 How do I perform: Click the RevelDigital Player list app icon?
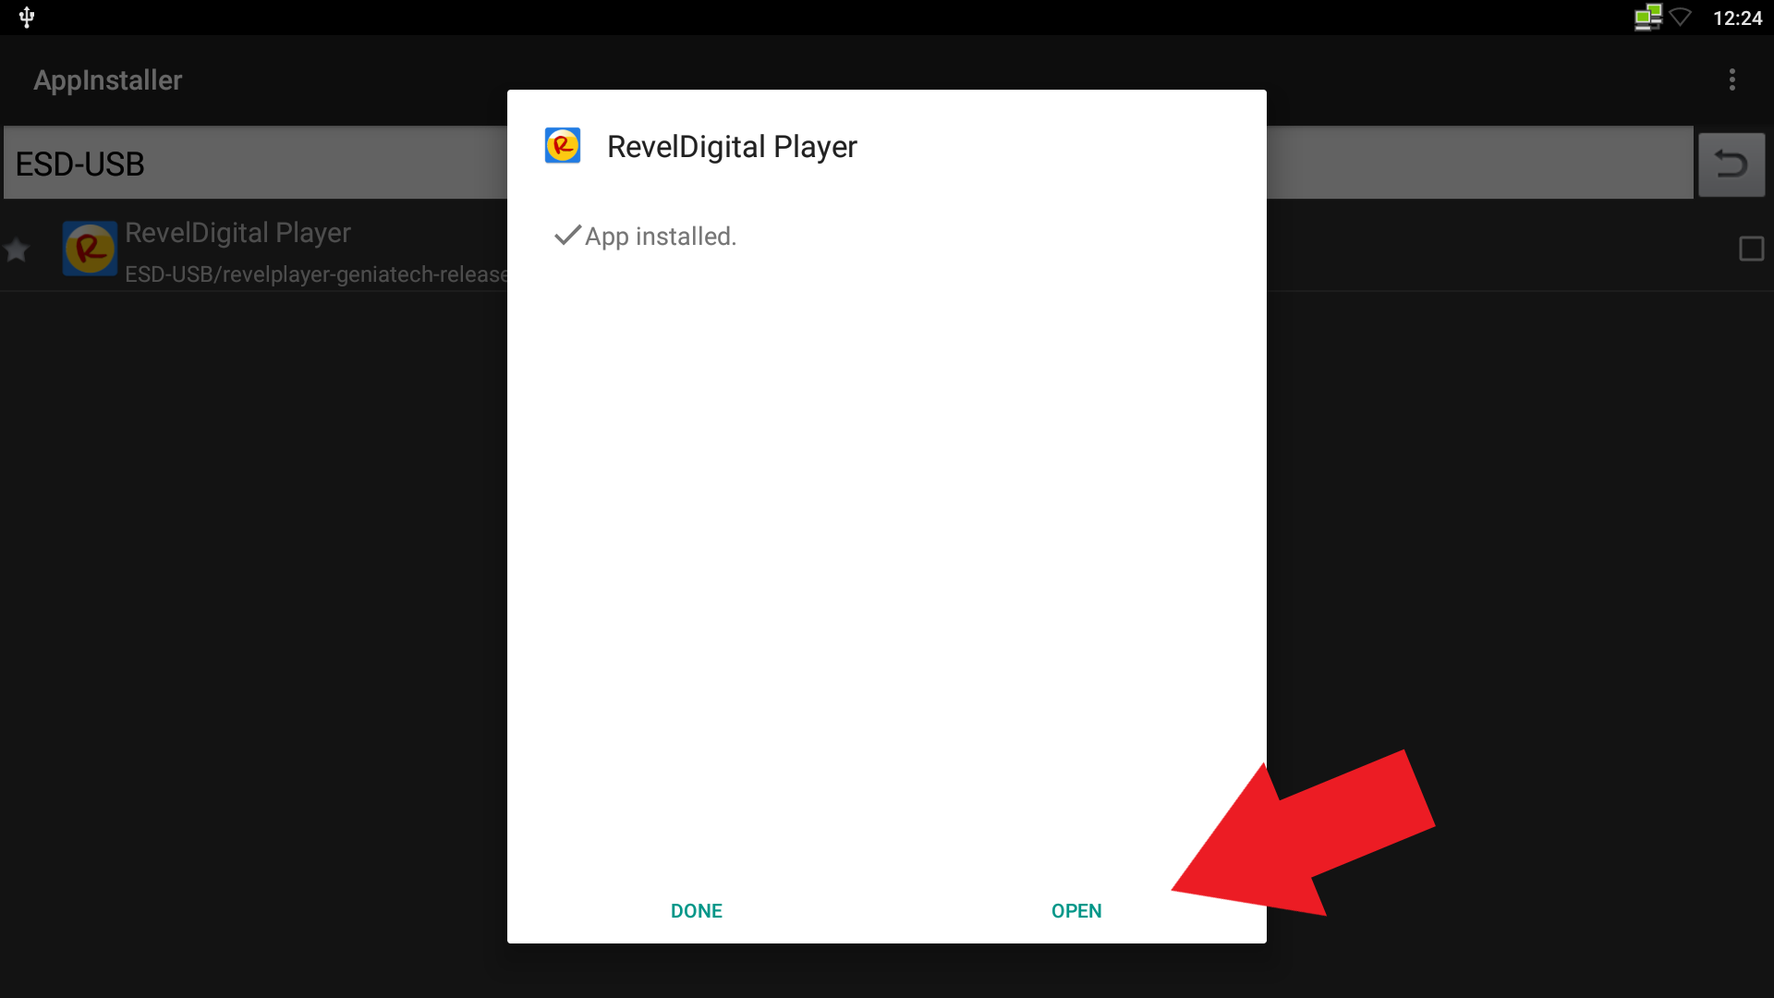pyautogui.click(x=90, y=249)
